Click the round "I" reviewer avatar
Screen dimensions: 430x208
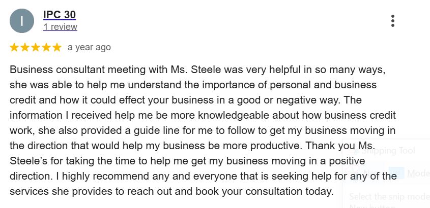22,21
